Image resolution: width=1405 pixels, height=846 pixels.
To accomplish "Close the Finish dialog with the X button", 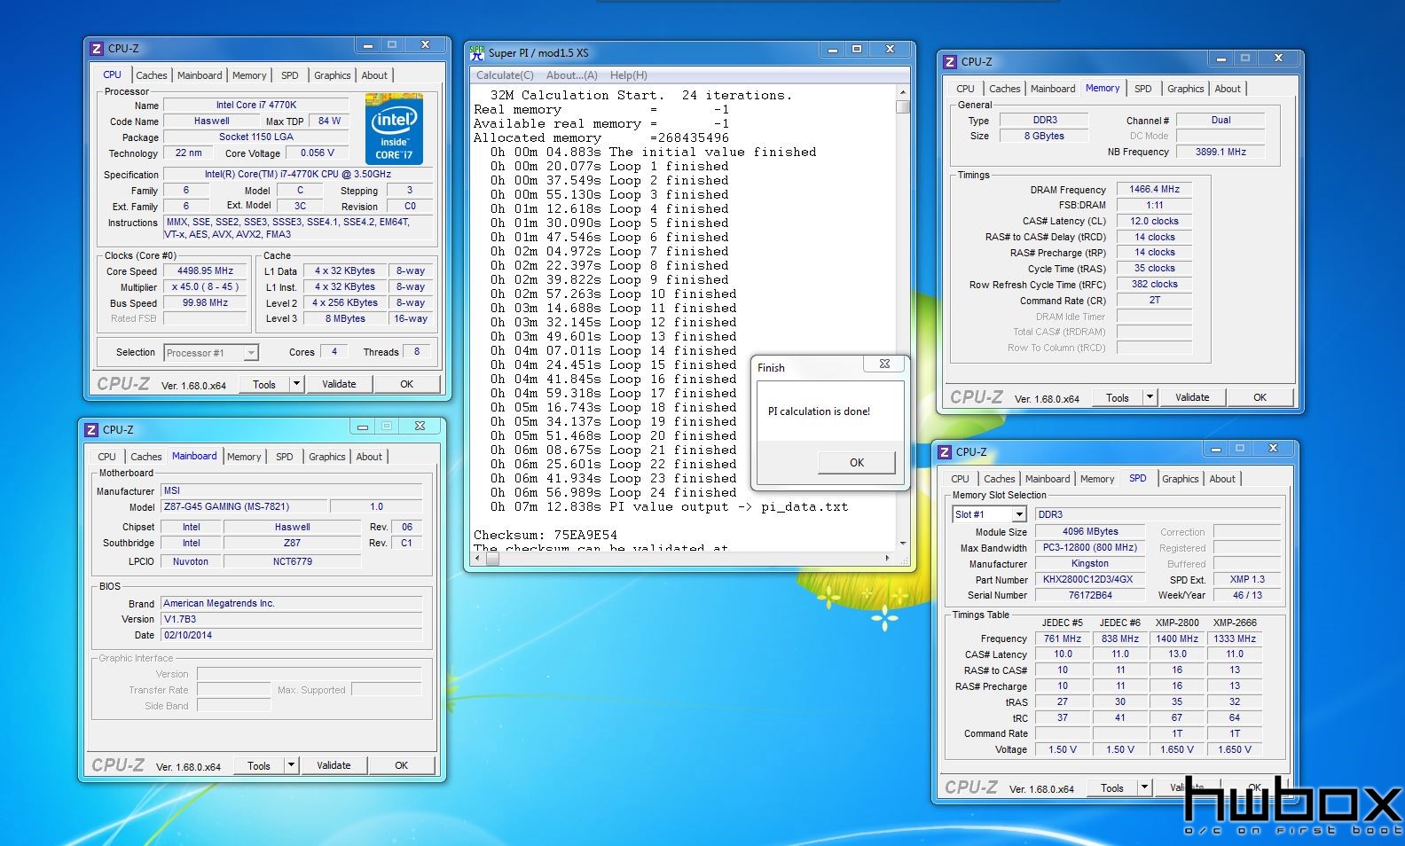I will pyautogui.click(x=884, y=364).
